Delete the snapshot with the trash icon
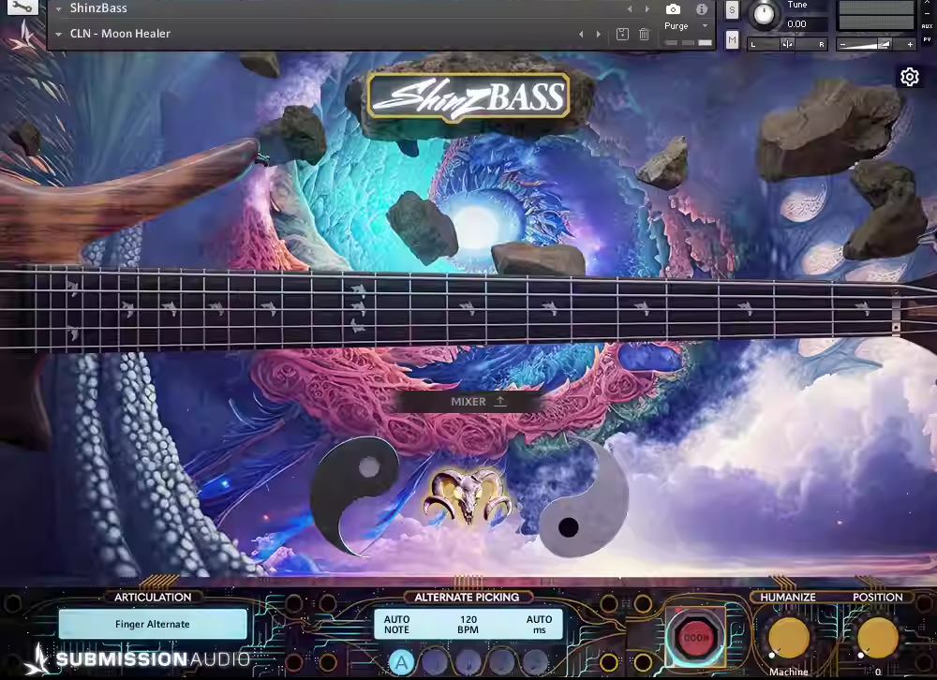 pos(645,34)
